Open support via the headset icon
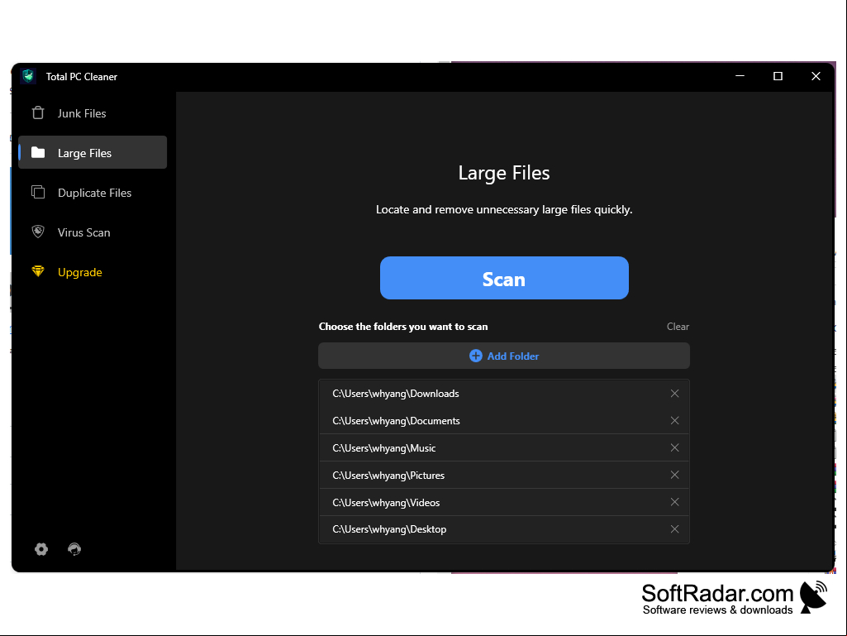This screenshot has height=636, width=847. pos(74,549)
